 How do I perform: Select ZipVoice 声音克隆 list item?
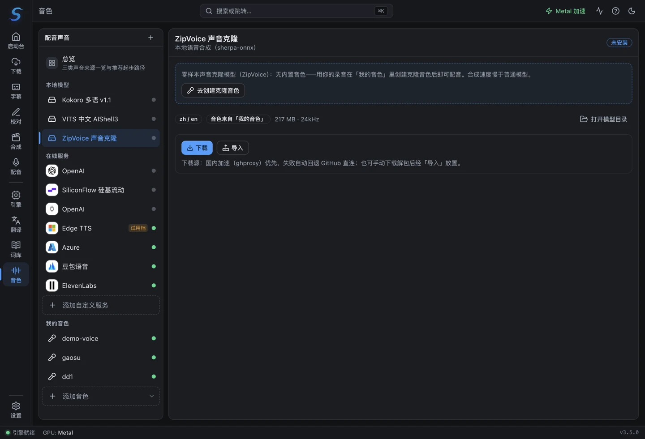101,138
